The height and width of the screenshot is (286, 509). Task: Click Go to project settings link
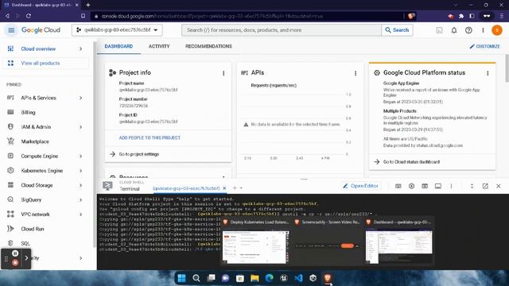[139, 154]
